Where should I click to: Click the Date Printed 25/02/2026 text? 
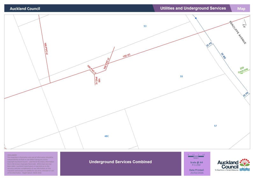click(x=197, y=171)
